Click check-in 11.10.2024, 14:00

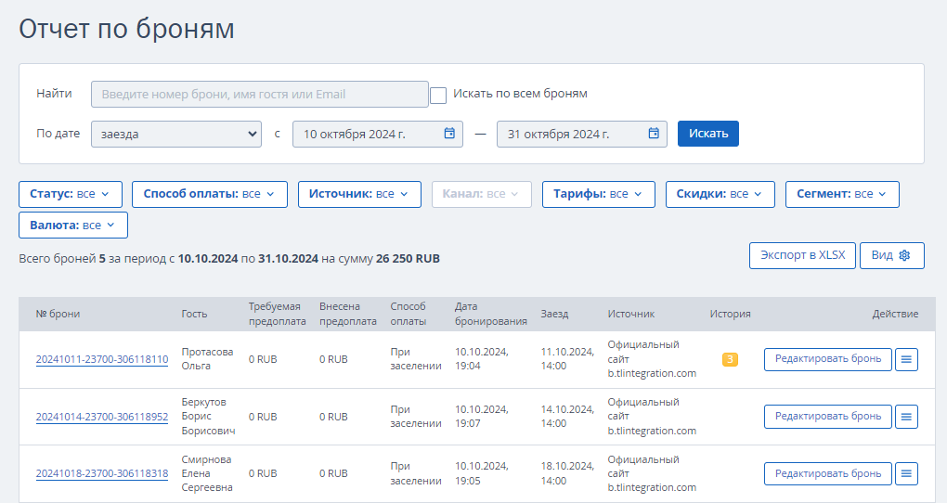[x=567, y=358]
